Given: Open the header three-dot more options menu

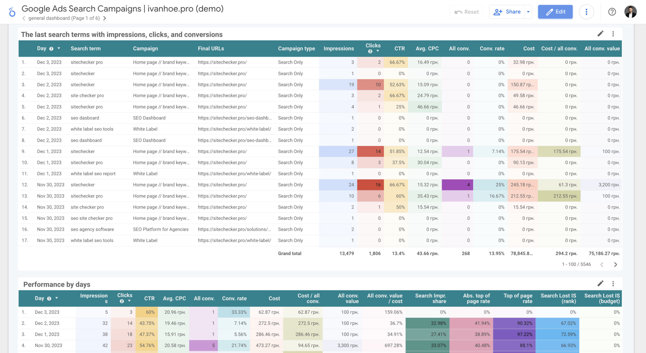Looking at the screenshot, I should [586, 12].
